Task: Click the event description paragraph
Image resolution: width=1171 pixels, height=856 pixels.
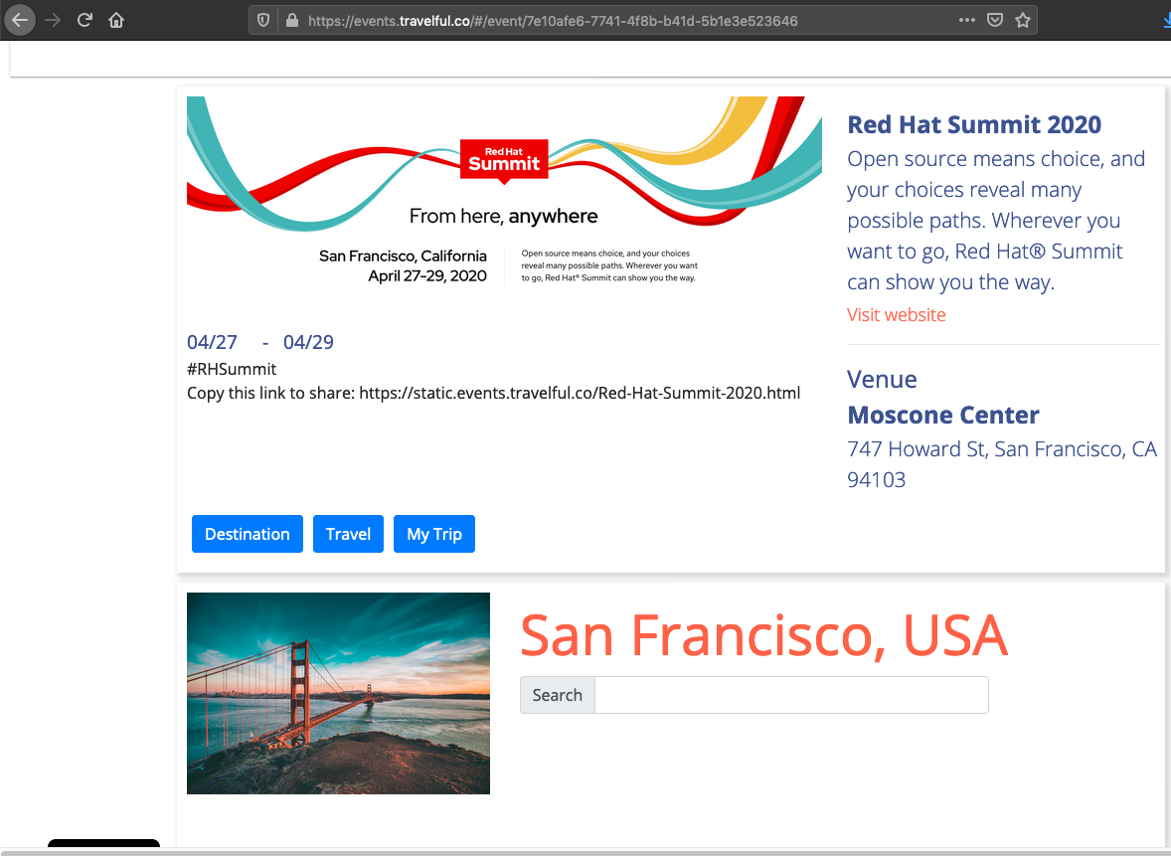Action: (996, 221)
